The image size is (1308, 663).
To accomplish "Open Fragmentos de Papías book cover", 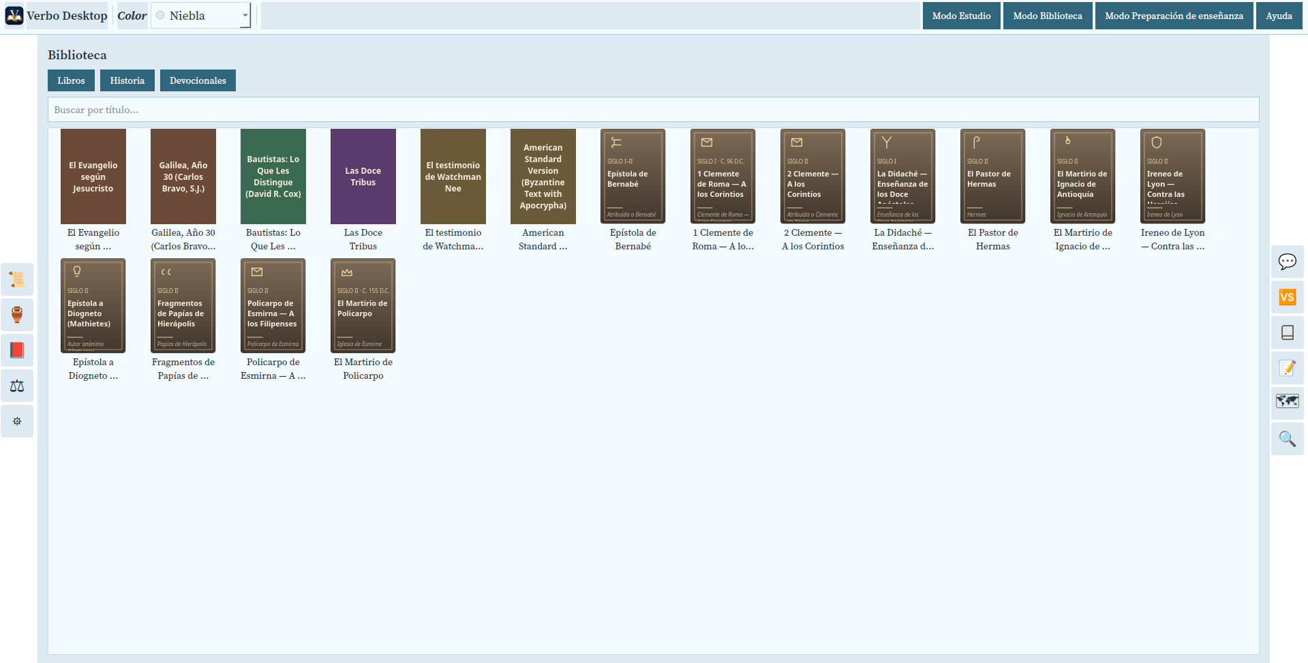I will click(183, 306).
